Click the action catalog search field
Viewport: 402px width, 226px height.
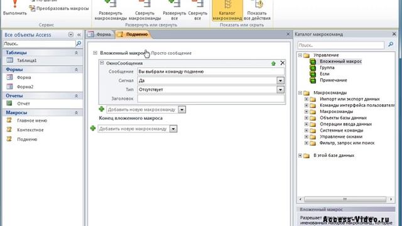[x=340, y=45]
